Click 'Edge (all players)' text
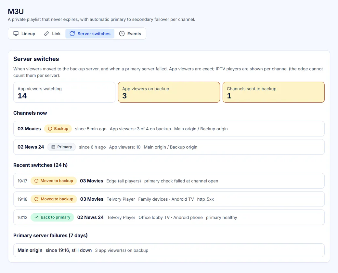 124,181
